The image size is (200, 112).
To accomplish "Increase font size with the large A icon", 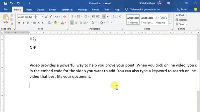I will pos(46,17).
